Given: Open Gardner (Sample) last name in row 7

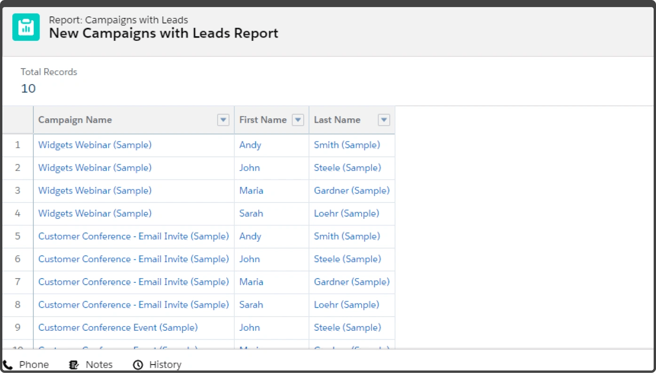Looking at the screenshot, I should point(352,282).
